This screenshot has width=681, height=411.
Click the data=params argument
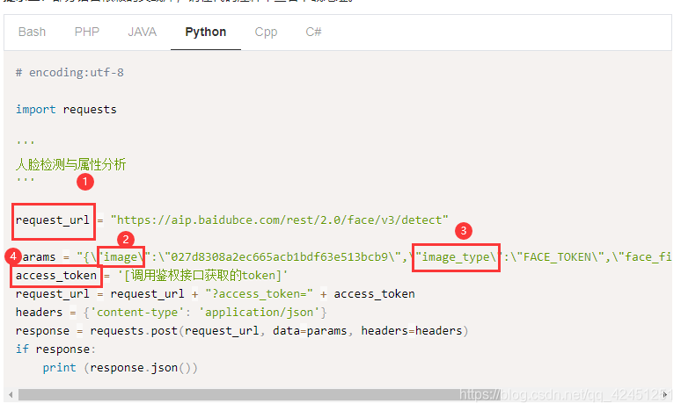click(310, 331)
